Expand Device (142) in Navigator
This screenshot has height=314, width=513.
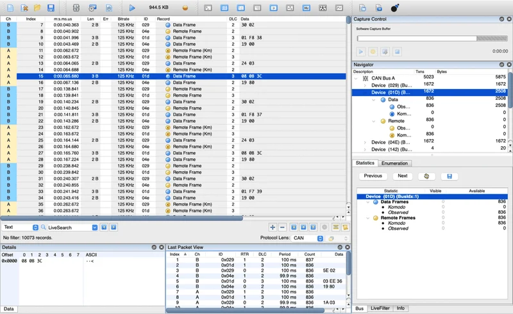pyautogui.click(x=365, y=149)
